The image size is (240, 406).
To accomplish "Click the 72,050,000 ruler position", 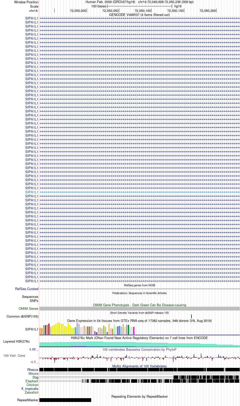I will [78, 11].
